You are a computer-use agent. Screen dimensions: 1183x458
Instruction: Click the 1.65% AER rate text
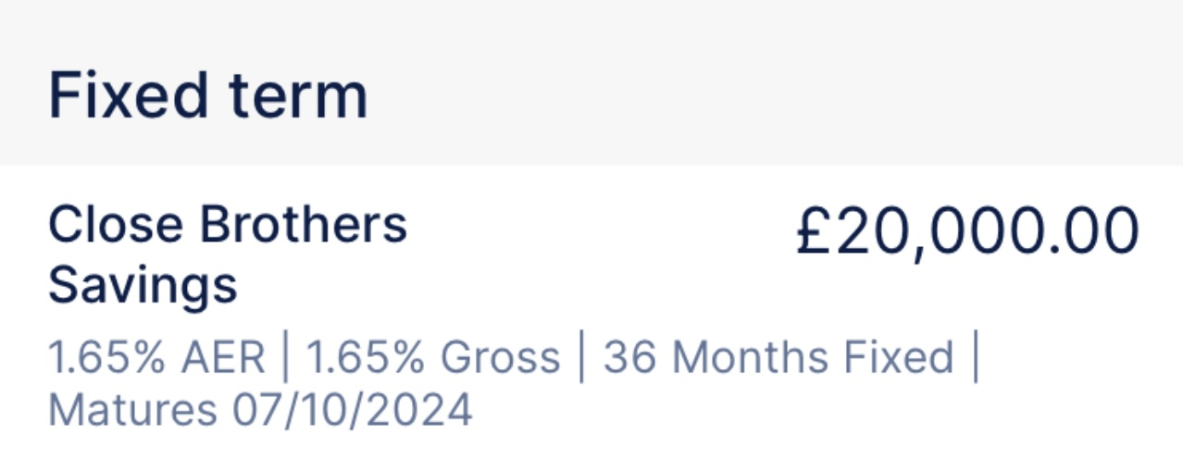point(156,358)
